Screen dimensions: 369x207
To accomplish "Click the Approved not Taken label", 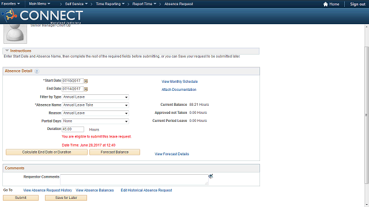I will coord(171,113).
